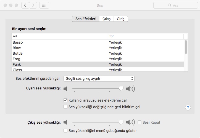Viewport: 200px width, 138px height.
Task: Enable Ses yüksekliğini menü çubuğunda göster
Action: pos(65,131)
